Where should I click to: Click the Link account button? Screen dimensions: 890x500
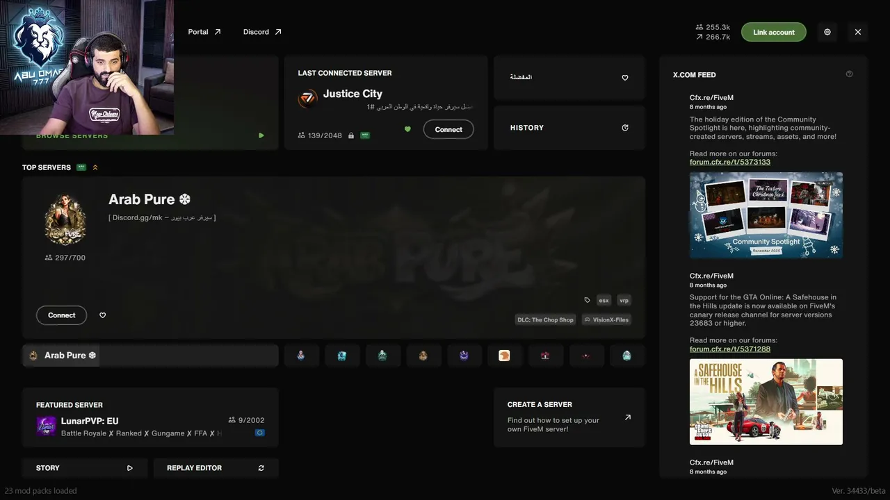coord(774,32)
